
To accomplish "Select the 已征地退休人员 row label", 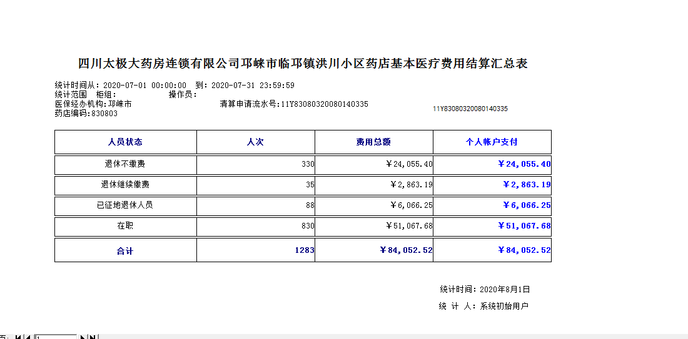I will tap(125, 205).
